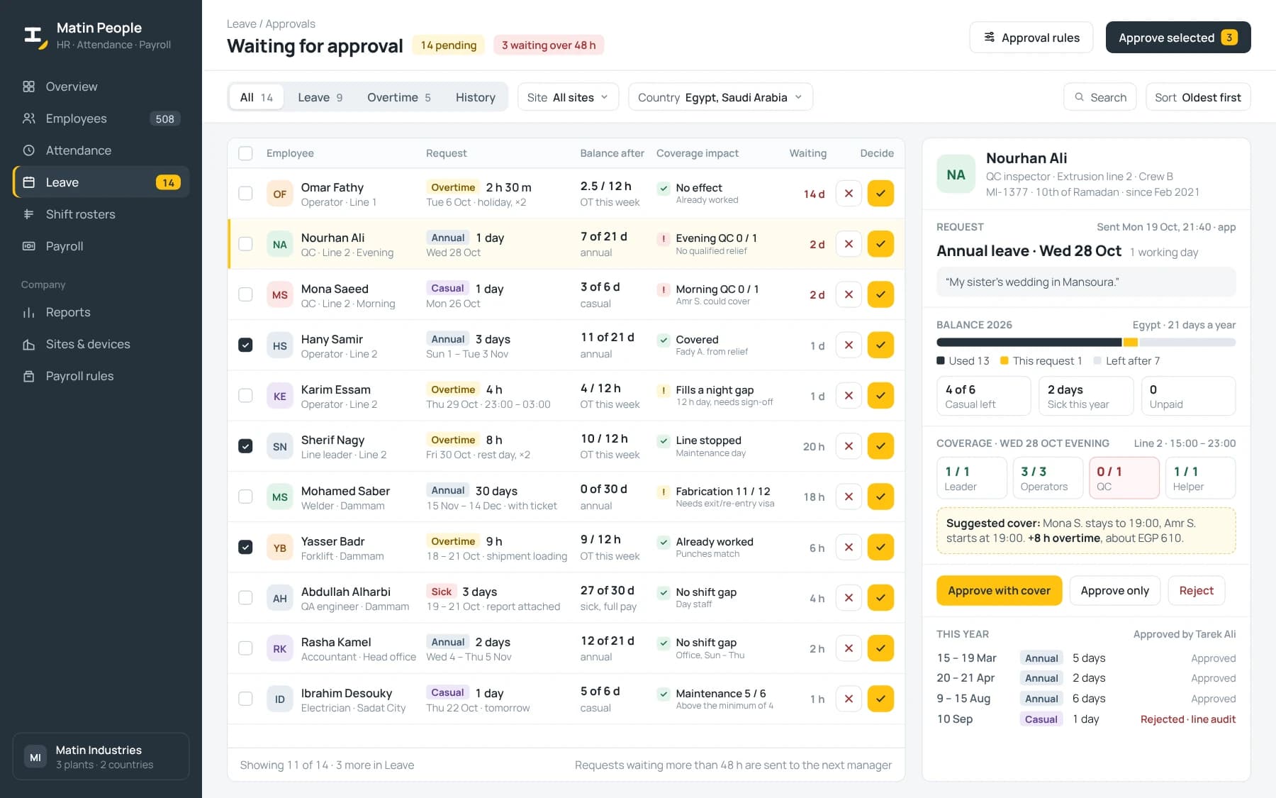Approve Omar Fathy's request with the check icon
Image resolution: width=1276 pixels, height=798 pixels.
(x=880, y=194)
